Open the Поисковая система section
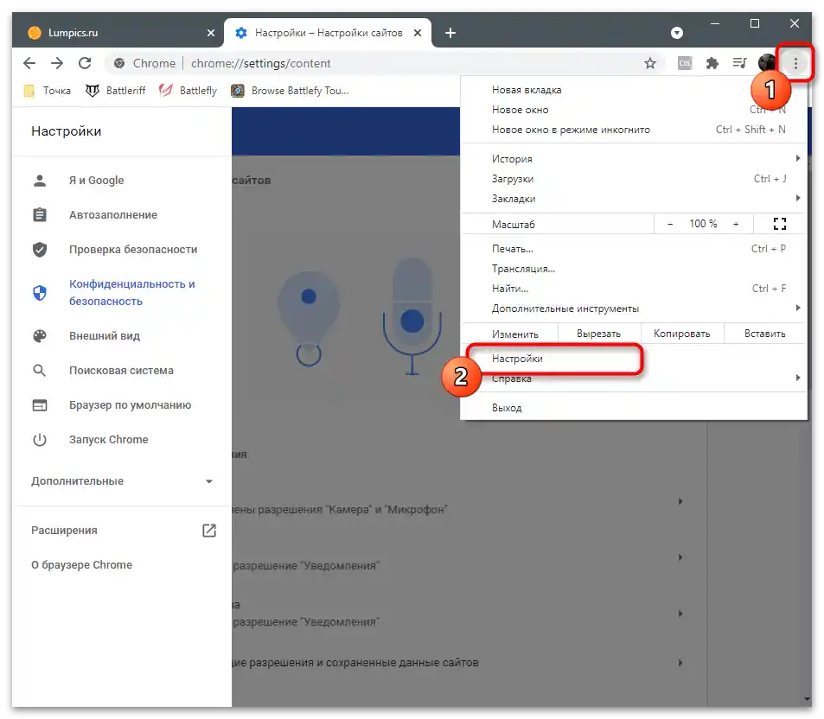The height and width of the screenshot is (719, 824). coord(121,371)
